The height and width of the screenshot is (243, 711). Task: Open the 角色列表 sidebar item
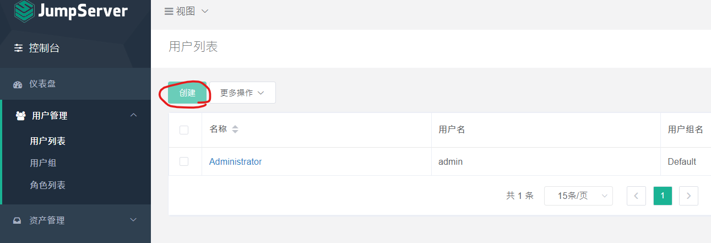47,185
